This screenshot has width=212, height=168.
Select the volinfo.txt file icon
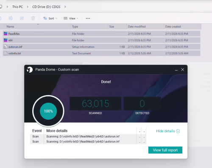click(6, 53)
